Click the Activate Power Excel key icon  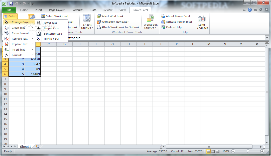163,22
